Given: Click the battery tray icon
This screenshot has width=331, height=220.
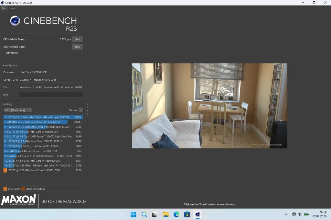Looking at the screenshot, I should pos(306,214).
